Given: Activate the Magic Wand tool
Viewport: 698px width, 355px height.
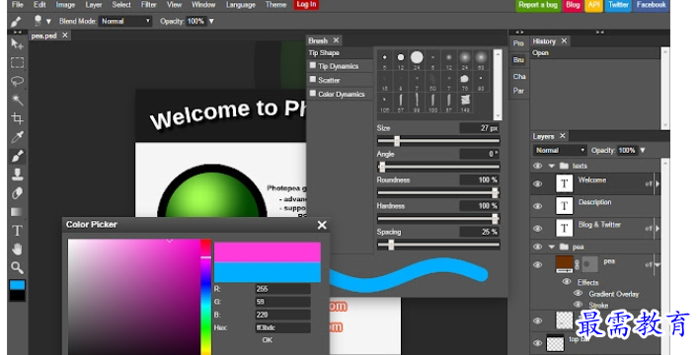Looking at the screenshot, I should 18,101.
